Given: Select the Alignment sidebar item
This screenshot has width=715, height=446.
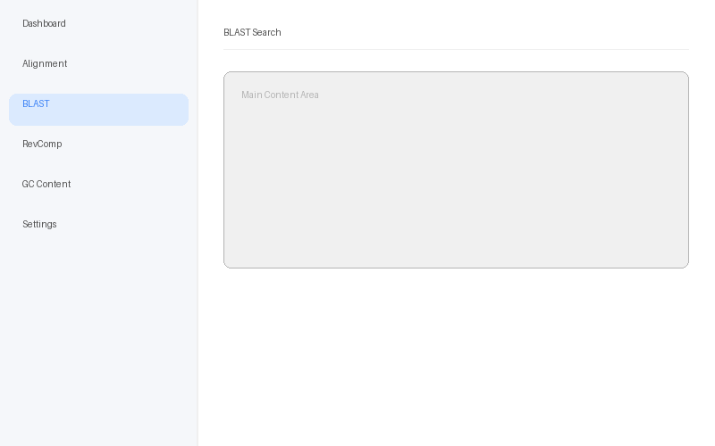Looking at the screenshot, I should (x=45, y=64).
